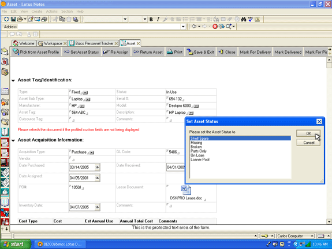332x249 pixels.
Task: Click the Save & Exit action button
Action: point(200,52)
